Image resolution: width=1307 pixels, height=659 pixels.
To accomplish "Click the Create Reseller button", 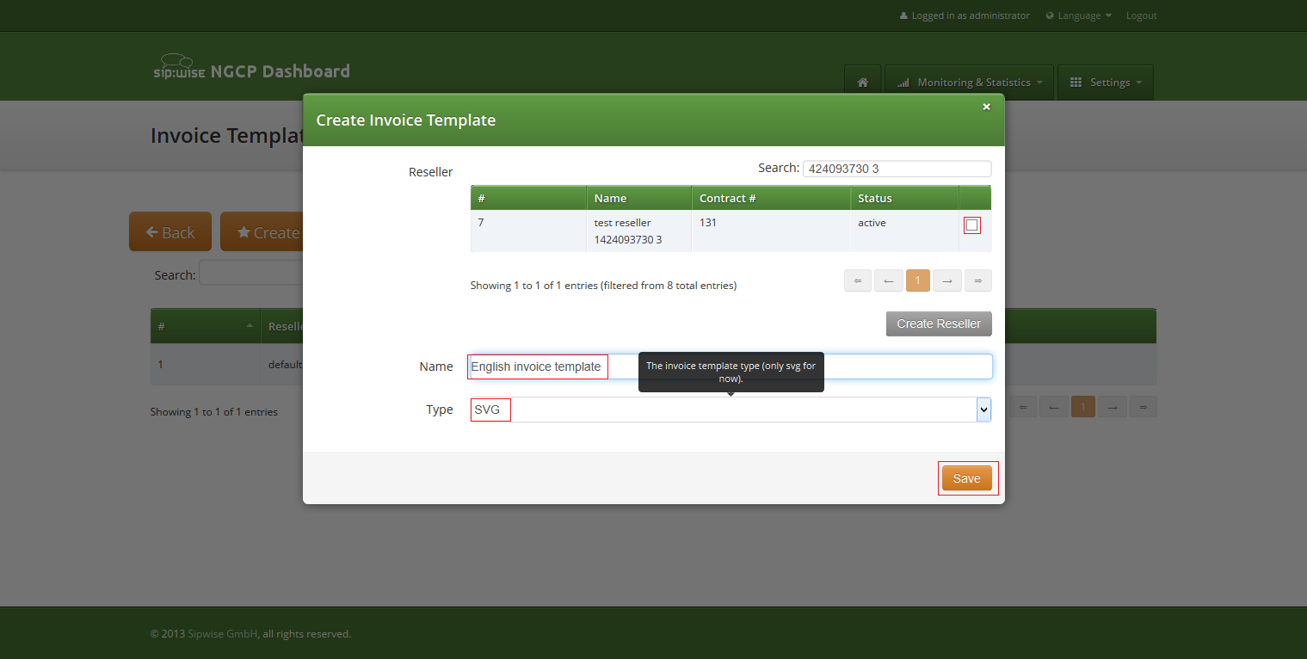I will [x=938, y=323].
